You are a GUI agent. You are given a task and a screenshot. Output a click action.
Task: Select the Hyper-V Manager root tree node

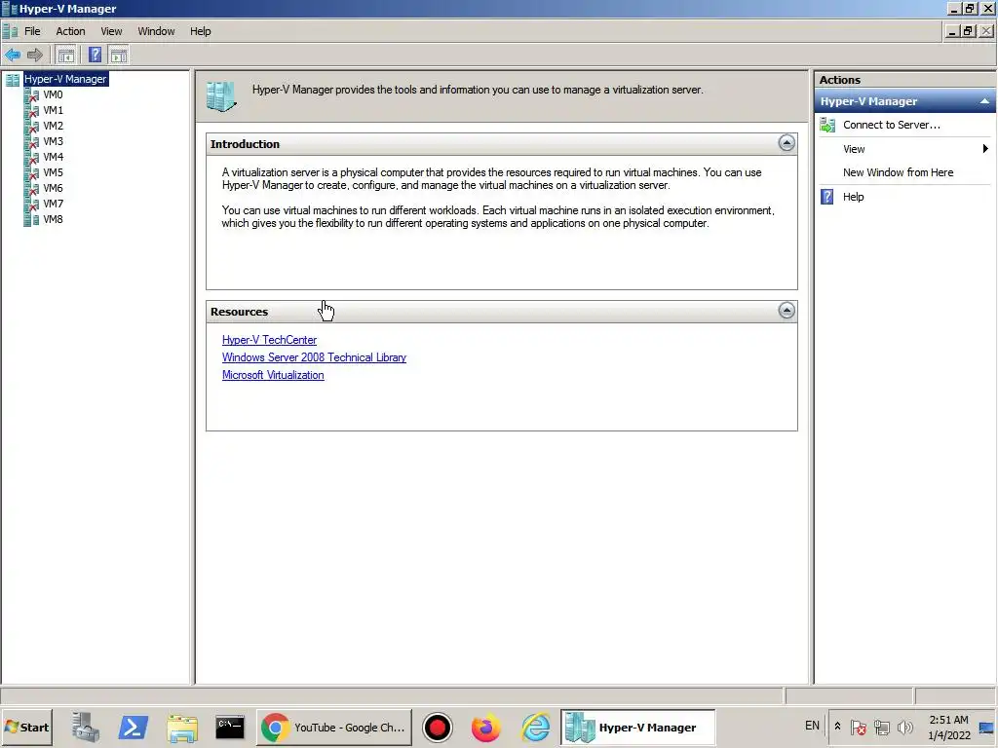point(65,79)
